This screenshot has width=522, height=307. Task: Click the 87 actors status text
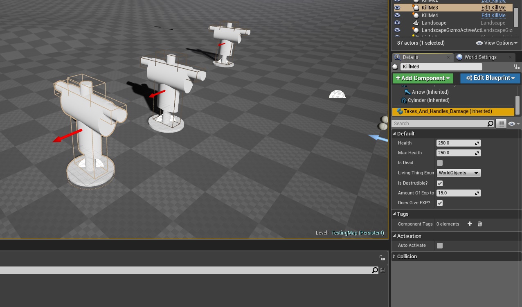[x=421, y=43]
